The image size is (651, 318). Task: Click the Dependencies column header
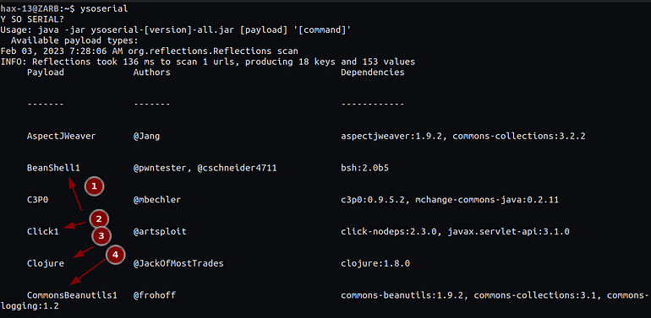tap(373, 73)
